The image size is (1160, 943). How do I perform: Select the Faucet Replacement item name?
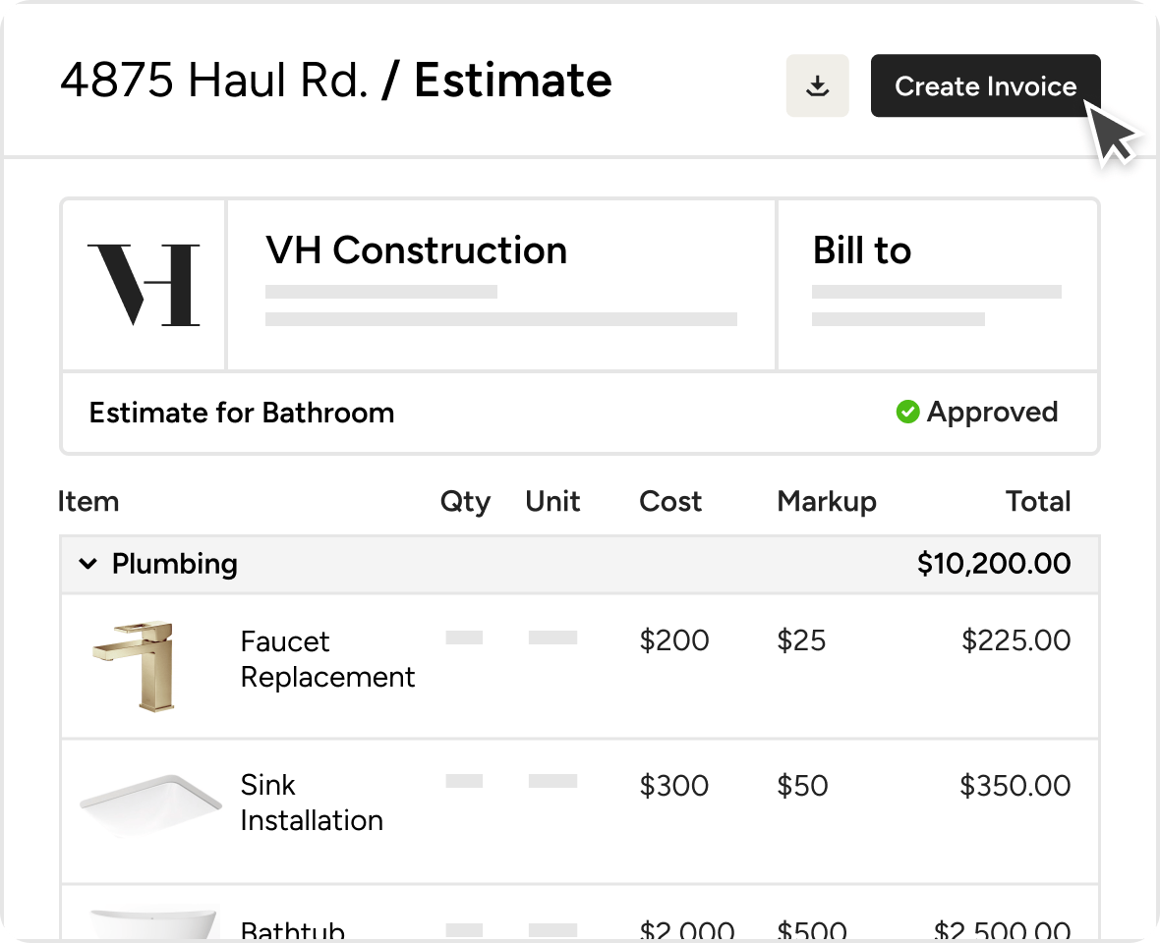tap(327, 659)
